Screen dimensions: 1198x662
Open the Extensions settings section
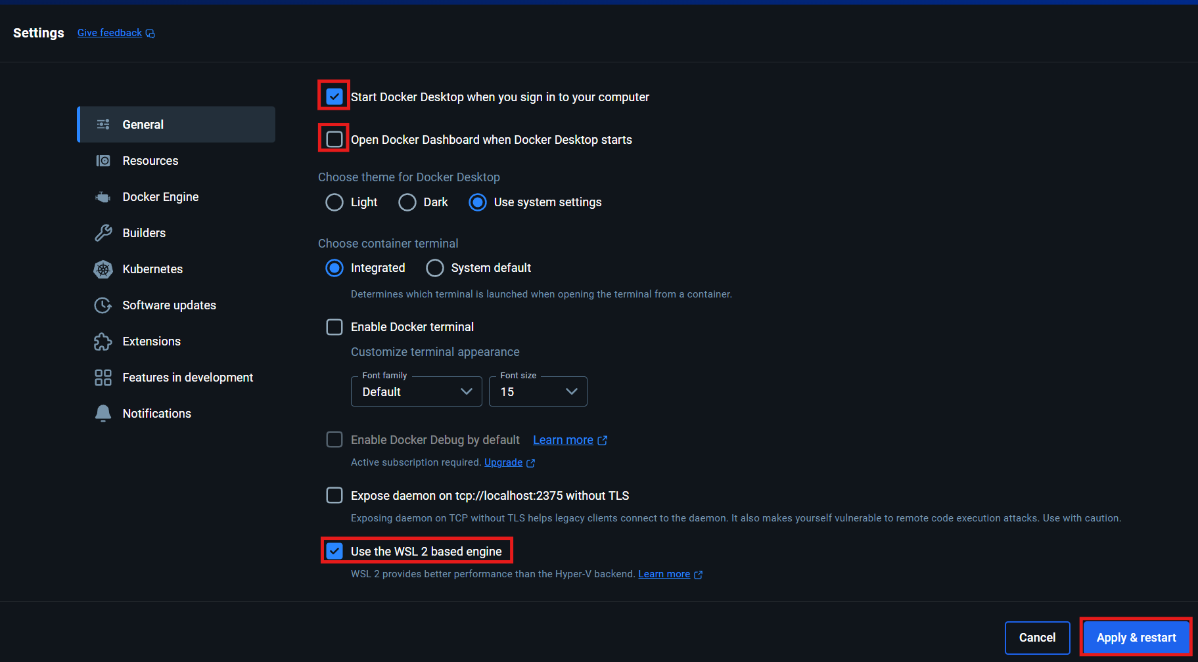pos(176,342)
